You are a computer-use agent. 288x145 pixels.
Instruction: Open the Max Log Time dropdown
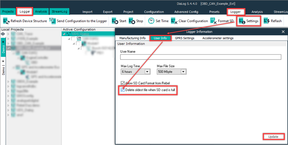tap(147, 72)
